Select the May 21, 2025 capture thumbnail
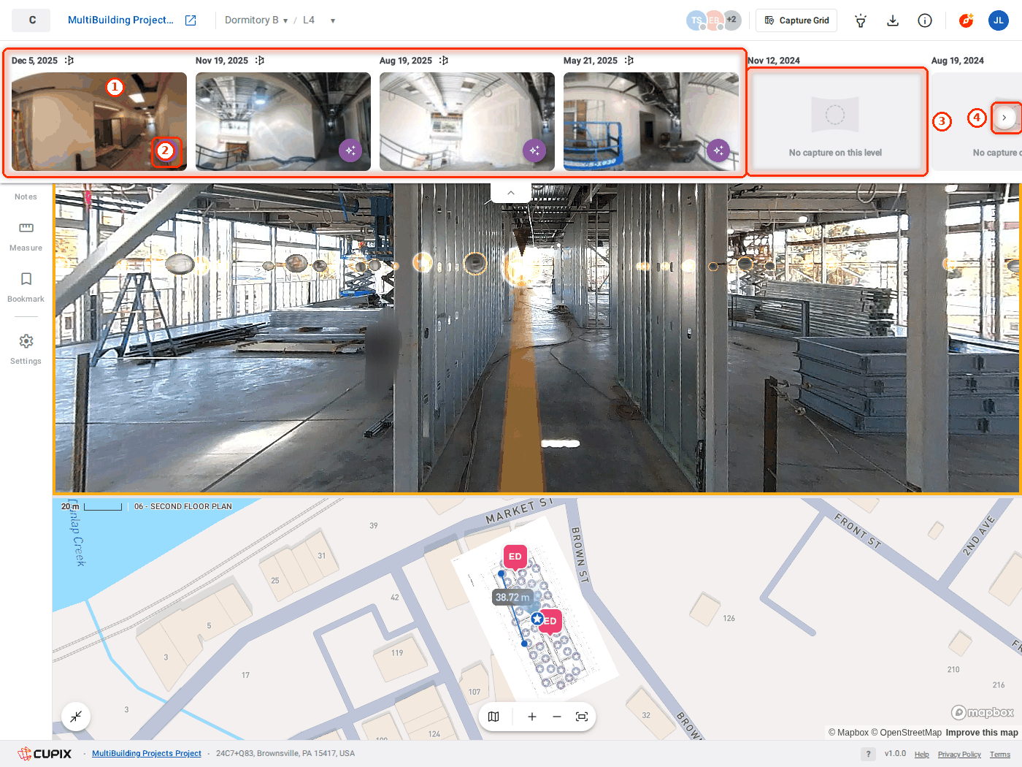 coord(651,121)
